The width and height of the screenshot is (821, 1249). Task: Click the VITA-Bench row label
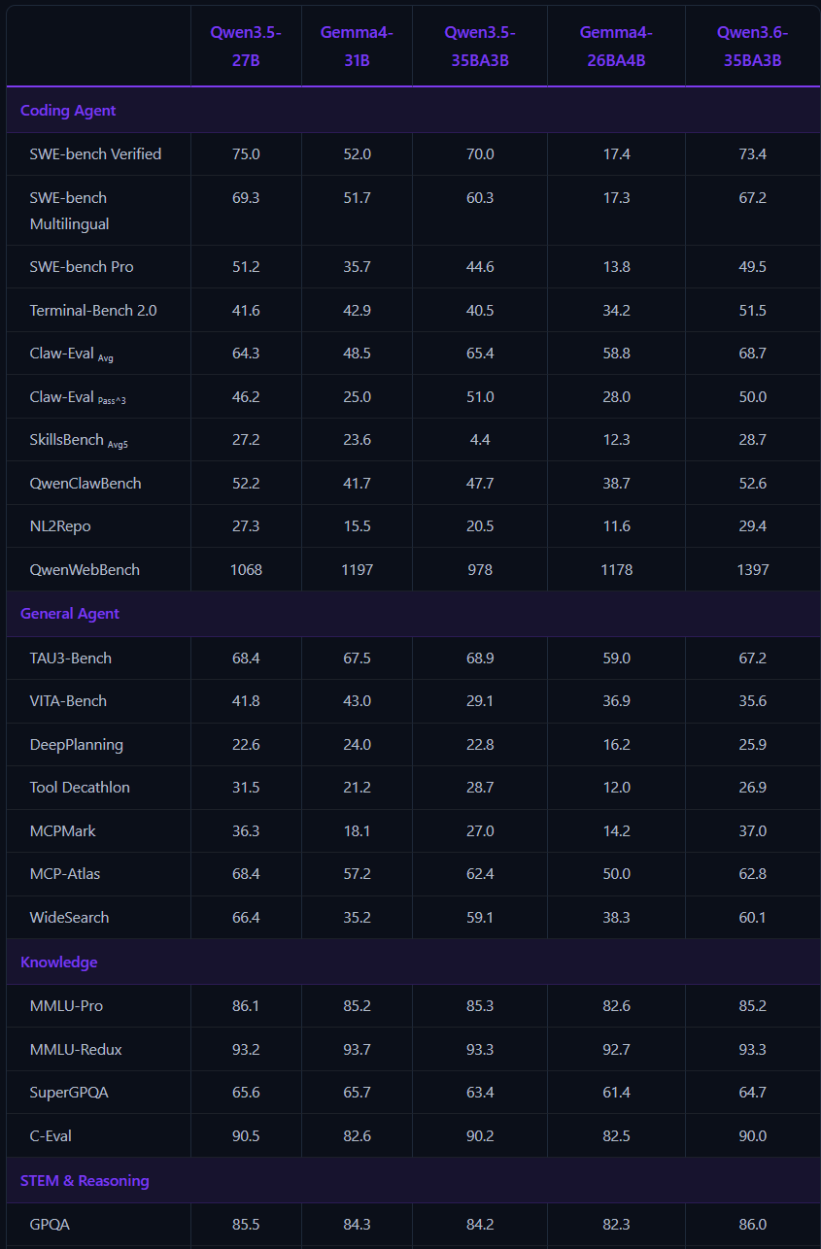click(x=68, y=701)
